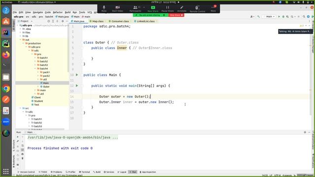Collapse the production folder in tree
Viewport: 315px width, 177px height.
click(23, 43)
